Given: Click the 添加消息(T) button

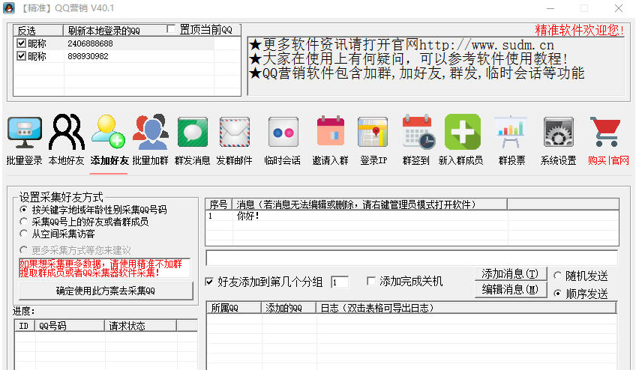Looking at the screenshot, I should 511,274.
